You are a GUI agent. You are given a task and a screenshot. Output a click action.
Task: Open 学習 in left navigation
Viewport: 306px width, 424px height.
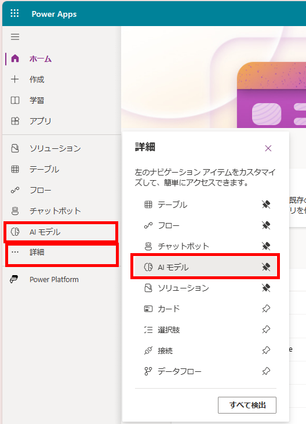point(61,100)
